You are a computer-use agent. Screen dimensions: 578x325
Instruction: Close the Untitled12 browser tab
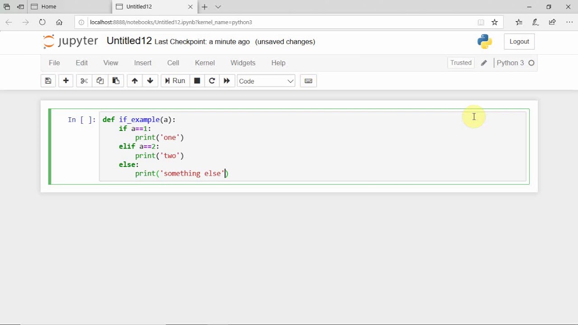(x=190, y=7)
